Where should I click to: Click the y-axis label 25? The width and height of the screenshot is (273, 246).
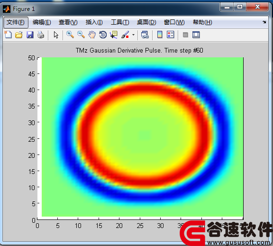31,139
